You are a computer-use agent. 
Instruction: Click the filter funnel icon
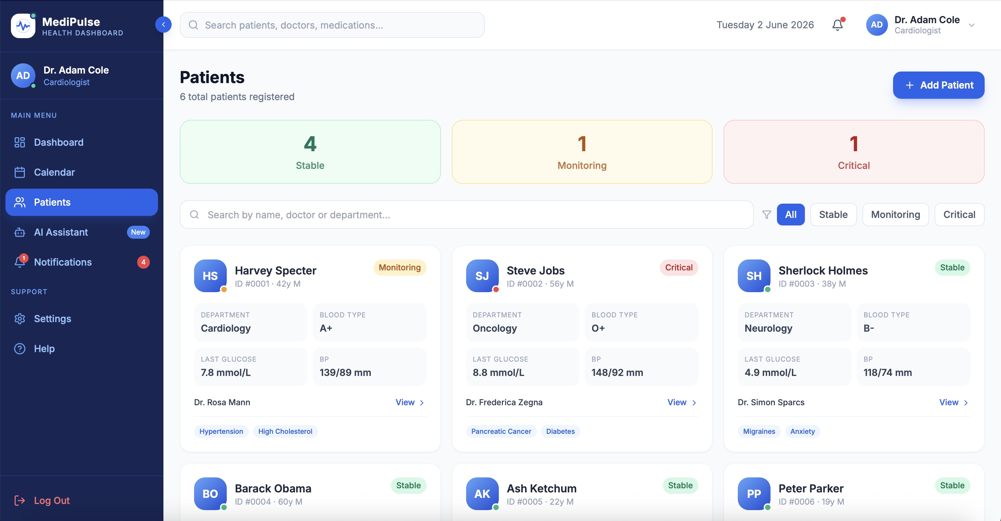click(x=766, y=215)
